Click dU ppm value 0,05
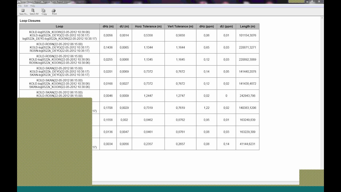Viewport: 341px width, 192px height. tap(226, 71)
